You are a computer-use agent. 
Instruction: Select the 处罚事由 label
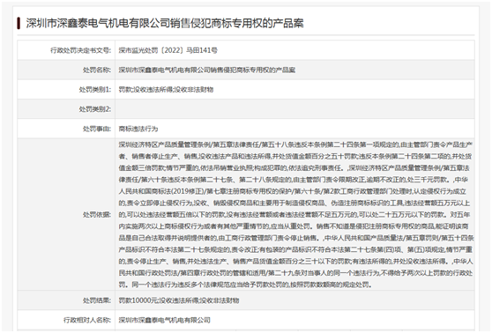tap(97, 129)
